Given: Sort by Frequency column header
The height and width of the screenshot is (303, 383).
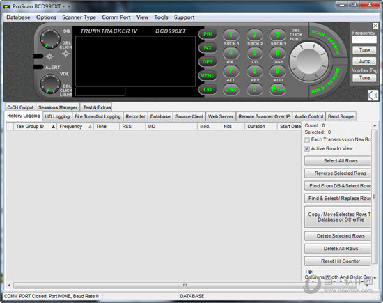Looking at the screenshot, I should point(75,126).
